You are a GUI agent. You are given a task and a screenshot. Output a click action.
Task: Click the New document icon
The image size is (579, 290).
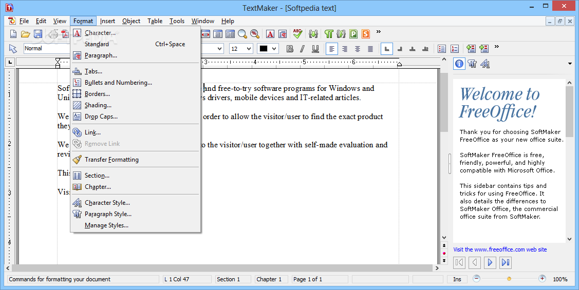(13, 34)
